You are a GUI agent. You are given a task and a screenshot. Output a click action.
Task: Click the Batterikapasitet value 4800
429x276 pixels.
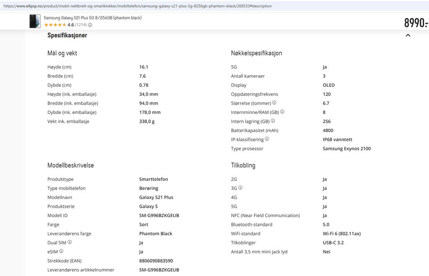pyautogui.click(x=328, y=130)
